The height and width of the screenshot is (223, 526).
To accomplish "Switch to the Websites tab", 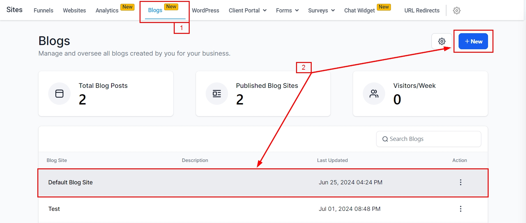I will point(74,11).
